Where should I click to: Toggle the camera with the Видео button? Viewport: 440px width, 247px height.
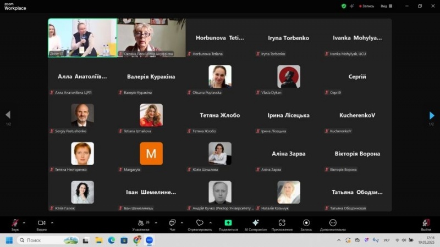point(41,223)
